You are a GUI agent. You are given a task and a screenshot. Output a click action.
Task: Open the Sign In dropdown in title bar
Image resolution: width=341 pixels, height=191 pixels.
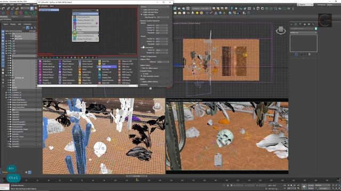pyautogui.click(x=305, y=5)
